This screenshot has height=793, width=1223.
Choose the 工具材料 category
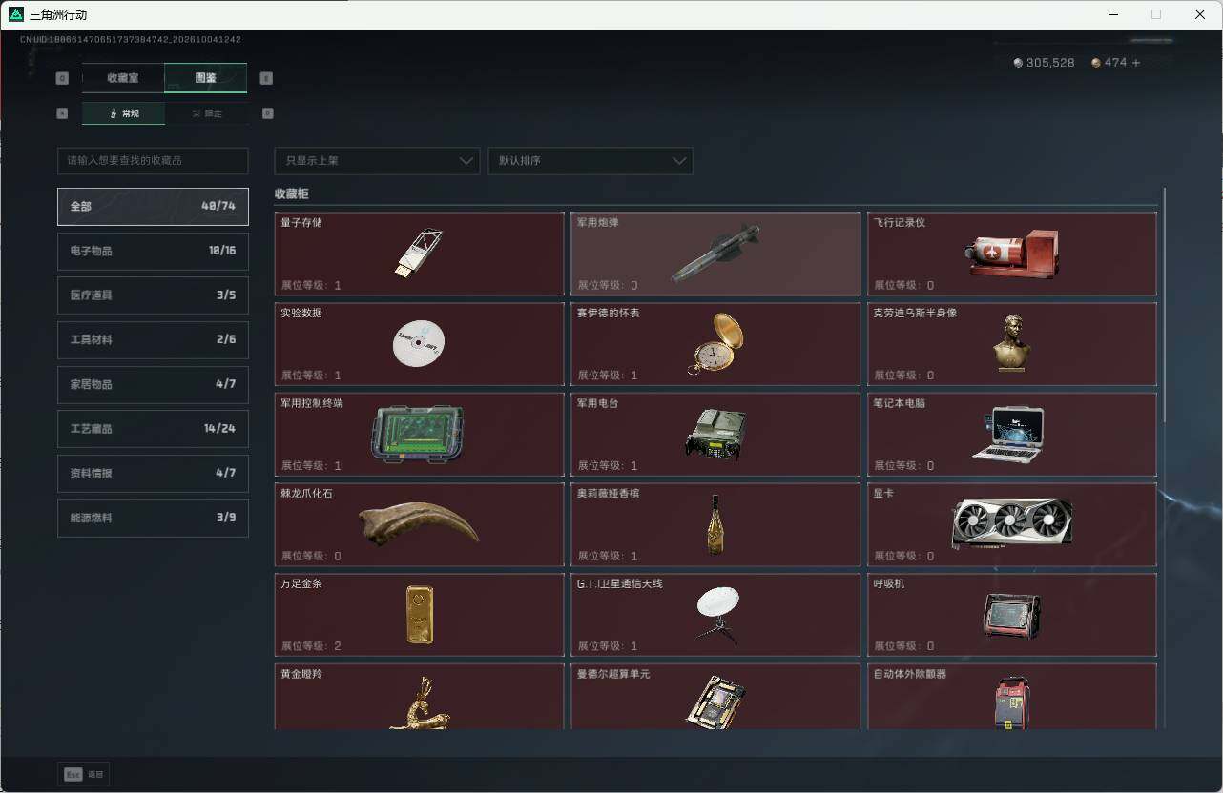pyautogui.click(x=153, y=340)
